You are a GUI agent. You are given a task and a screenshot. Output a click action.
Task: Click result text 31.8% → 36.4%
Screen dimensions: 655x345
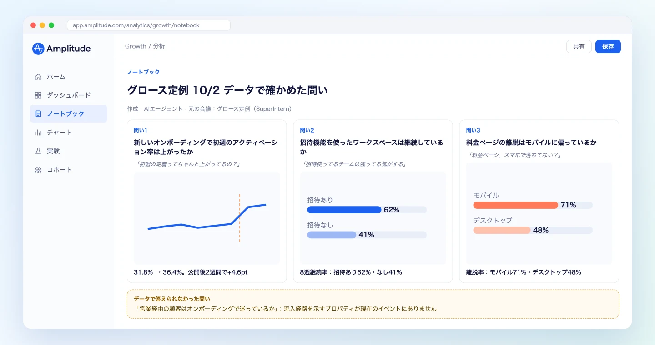[x=191, y=272]
